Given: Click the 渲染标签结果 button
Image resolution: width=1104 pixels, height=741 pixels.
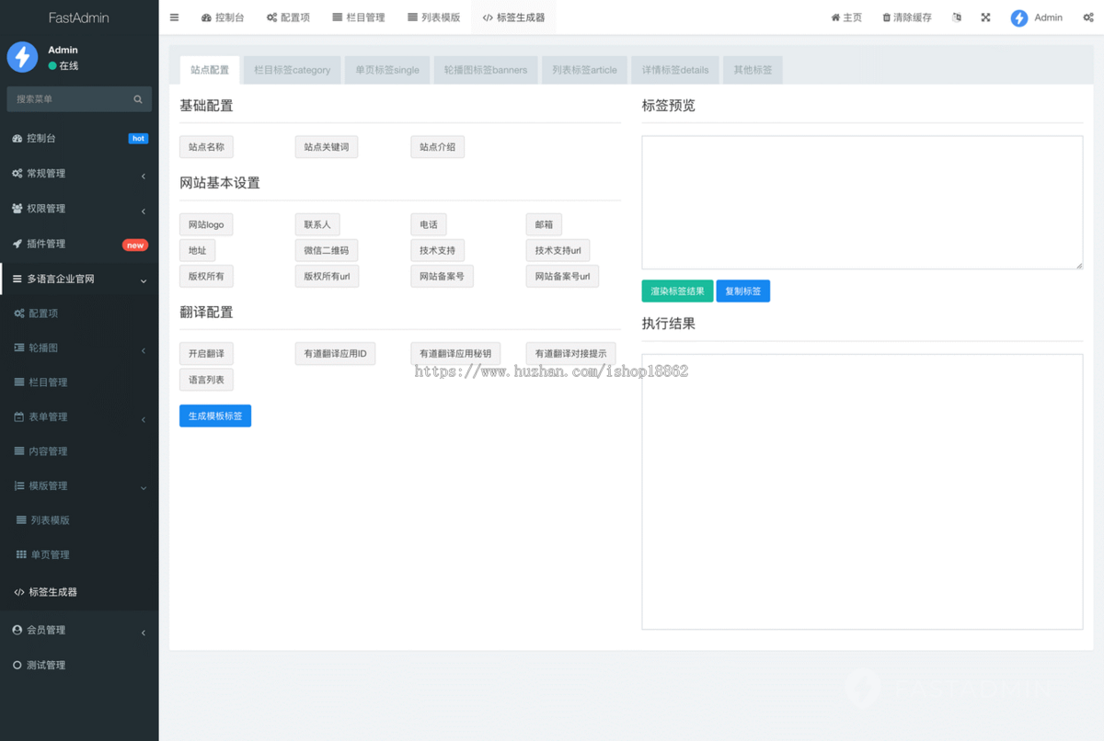Looking at the screenshot, I should [677, 291].
